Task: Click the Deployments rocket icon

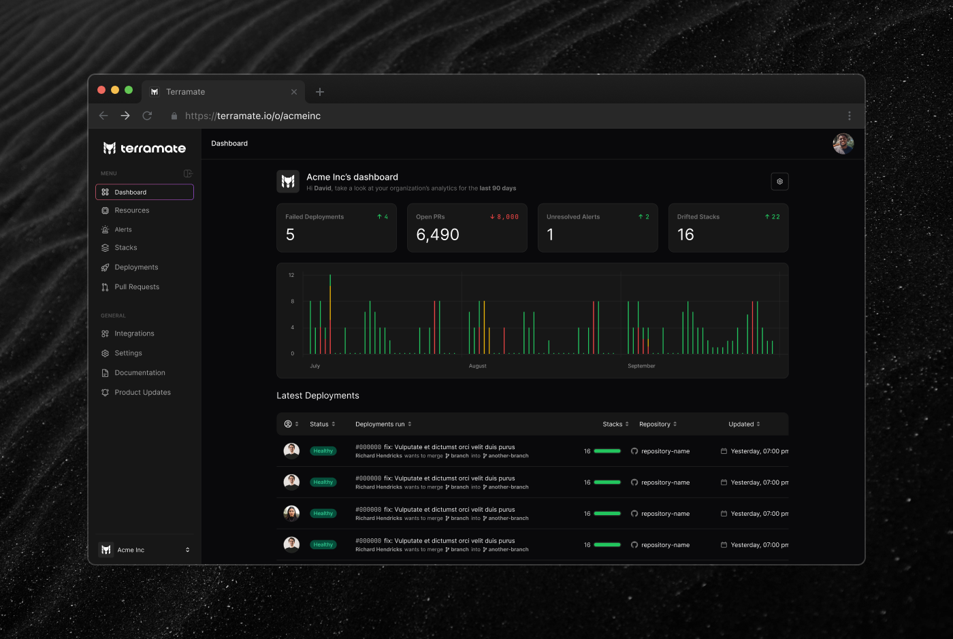Action: pos(105,267)
